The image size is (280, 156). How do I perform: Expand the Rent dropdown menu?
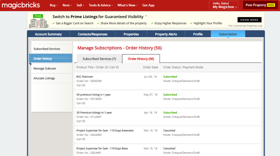coord(67,5)
